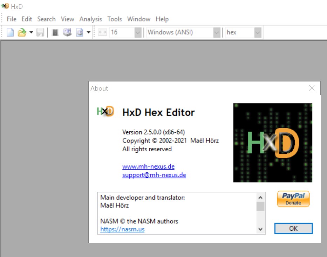Open the Windows (ANSI) charset dropdown
The height and width of the screenshot is (257, 327).
[x=217, y=33]
